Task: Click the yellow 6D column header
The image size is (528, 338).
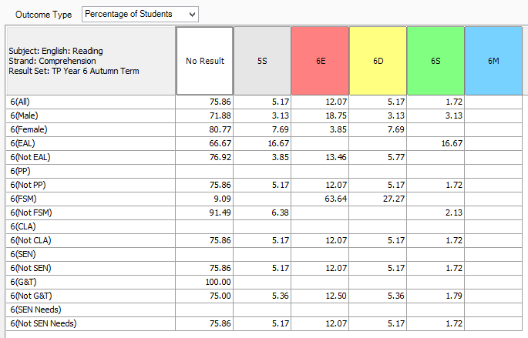Action: [x=378, y=61]
